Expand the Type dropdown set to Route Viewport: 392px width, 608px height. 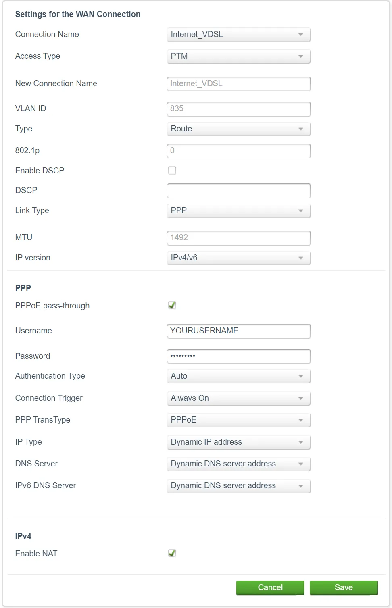click(238, 129)
